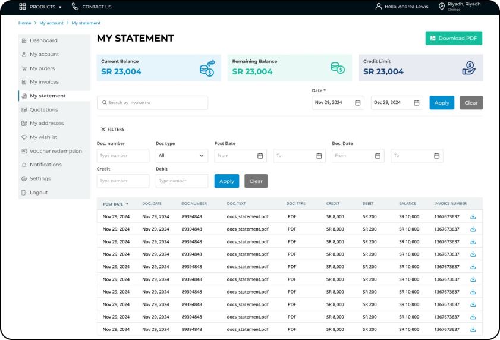Sort by Post Date column arrow
The image size is (500, 340).
pos(127,204)
